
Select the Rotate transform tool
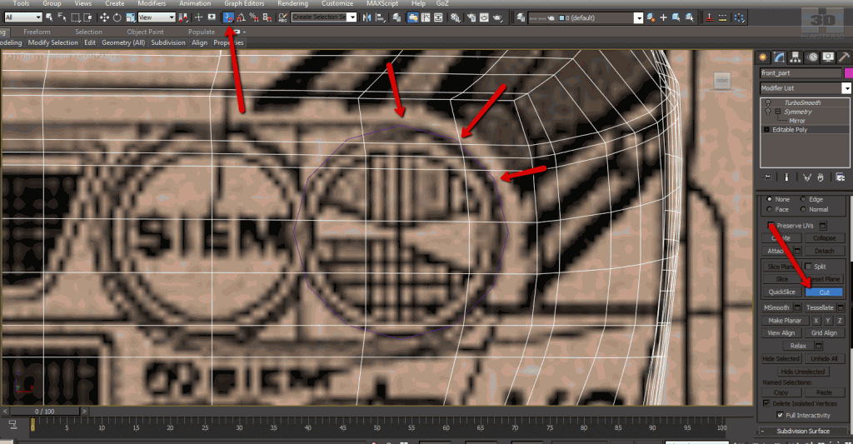pyautogui.click(x=117, y=17)
